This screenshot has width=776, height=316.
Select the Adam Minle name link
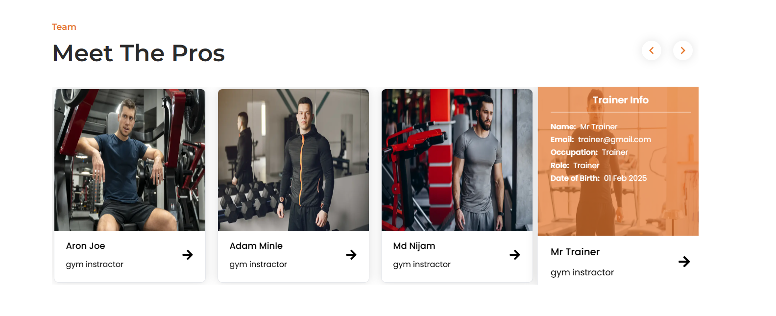tap(256, 246)
